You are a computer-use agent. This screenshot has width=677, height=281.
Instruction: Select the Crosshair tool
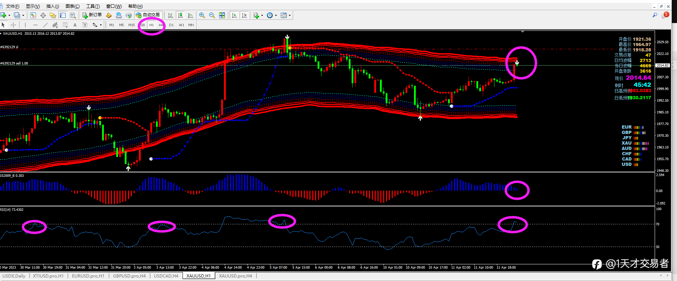(x=13, y=25)
